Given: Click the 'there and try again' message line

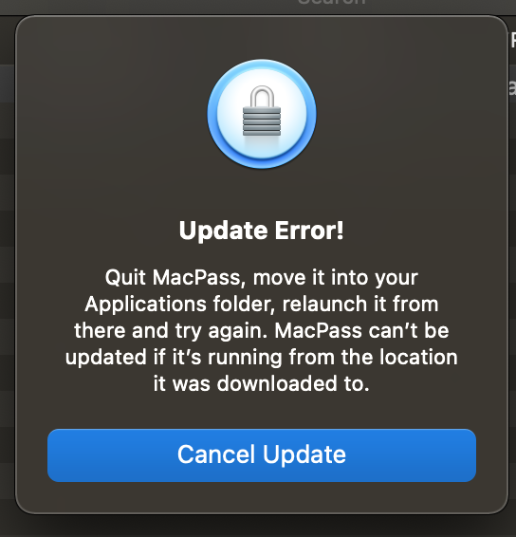Looking at the screenshot, I should (261, 330).
